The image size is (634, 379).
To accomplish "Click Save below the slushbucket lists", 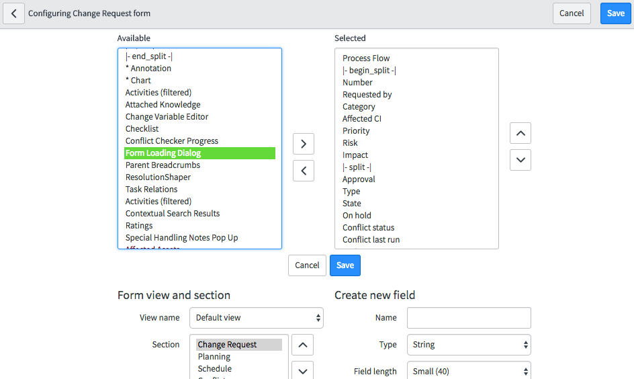I will pos(345,265).
